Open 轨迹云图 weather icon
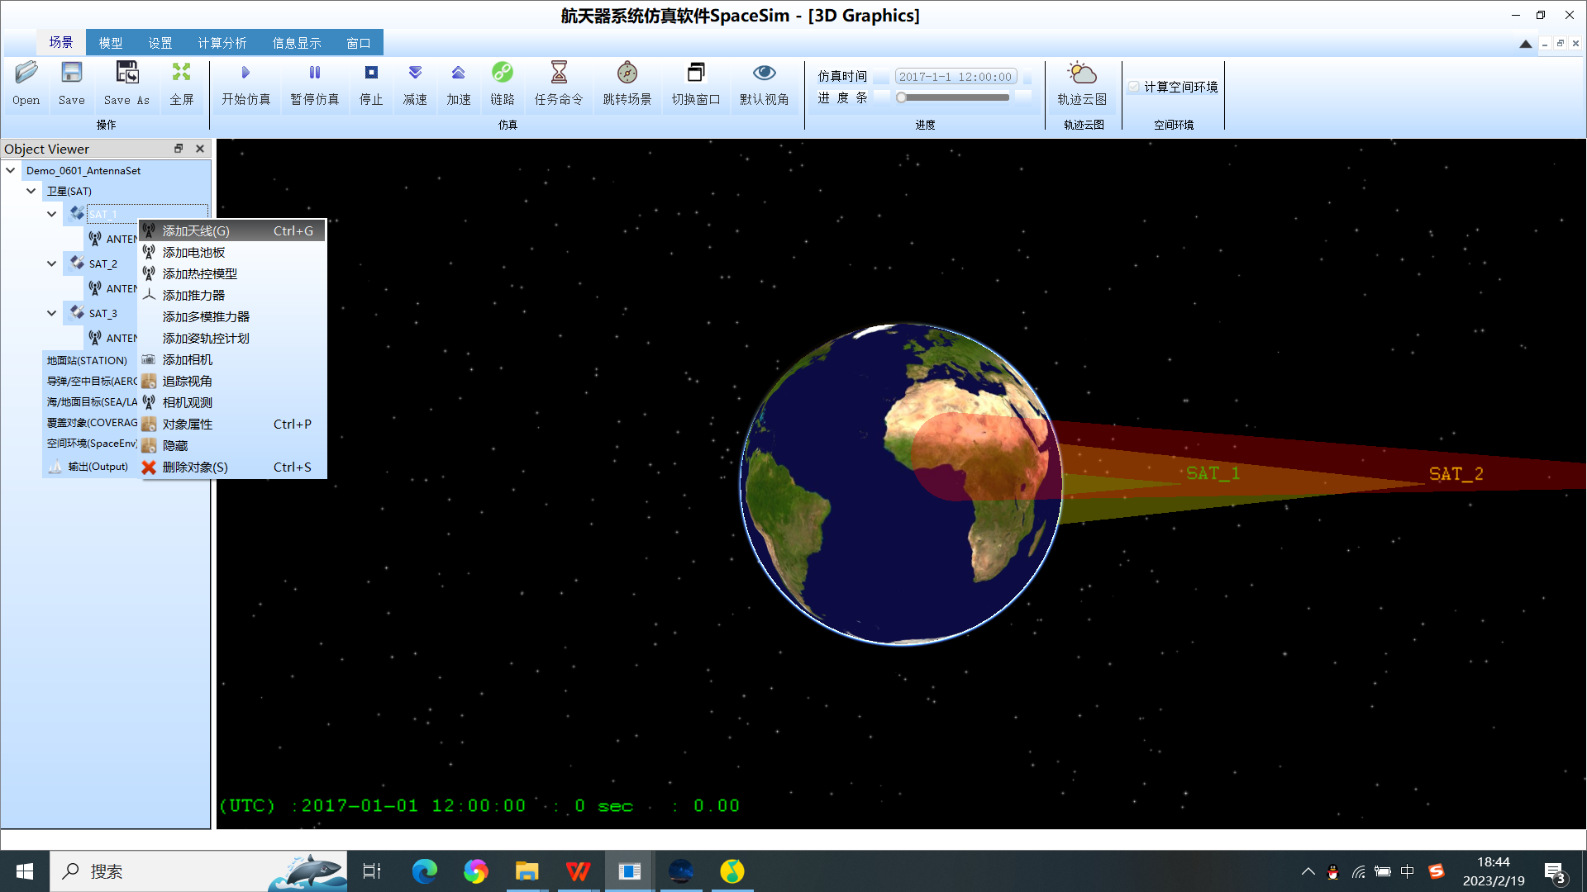Viewport: 1587px width, 892px height. point(1082,83)
